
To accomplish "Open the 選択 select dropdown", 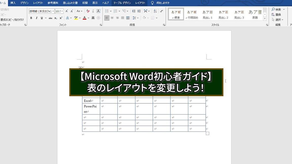I will (278, 19).
